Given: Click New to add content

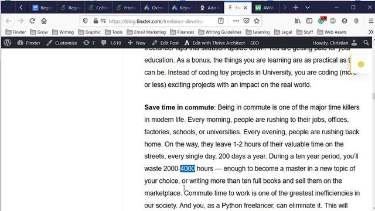Looking at the screenshot, I should (137, 43).
